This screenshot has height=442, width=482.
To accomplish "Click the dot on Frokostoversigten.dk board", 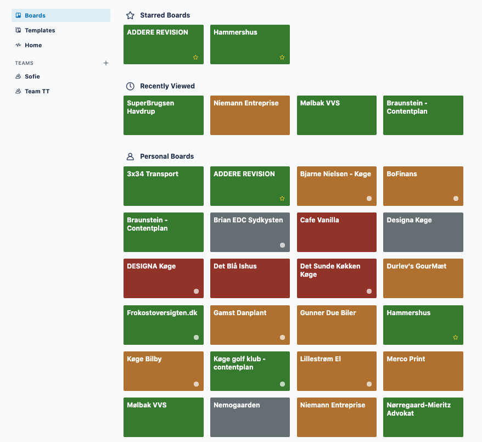I will pyautogui.click(x=196, y=338).
